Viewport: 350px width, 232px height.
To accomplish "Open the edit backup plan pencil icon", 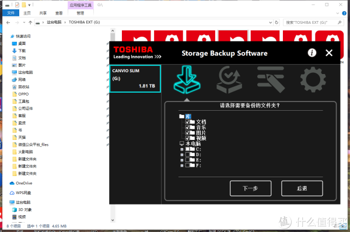I will 271,80.
